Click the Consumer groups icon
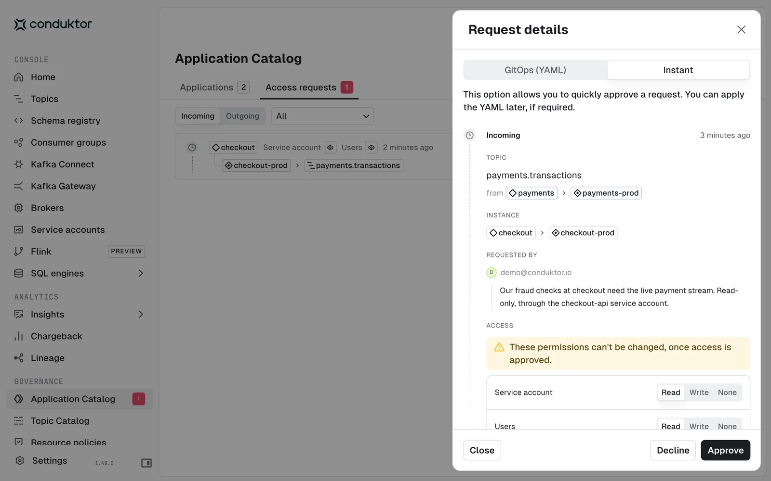771x481 pixels. (19, 142)
